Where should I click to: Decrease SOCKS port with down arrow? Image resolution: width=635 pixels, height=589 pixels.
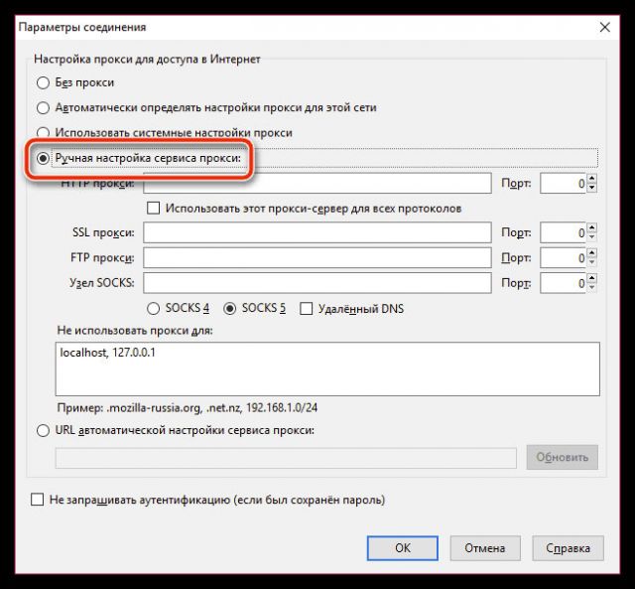pyautogui.click(x=592, y=287)
